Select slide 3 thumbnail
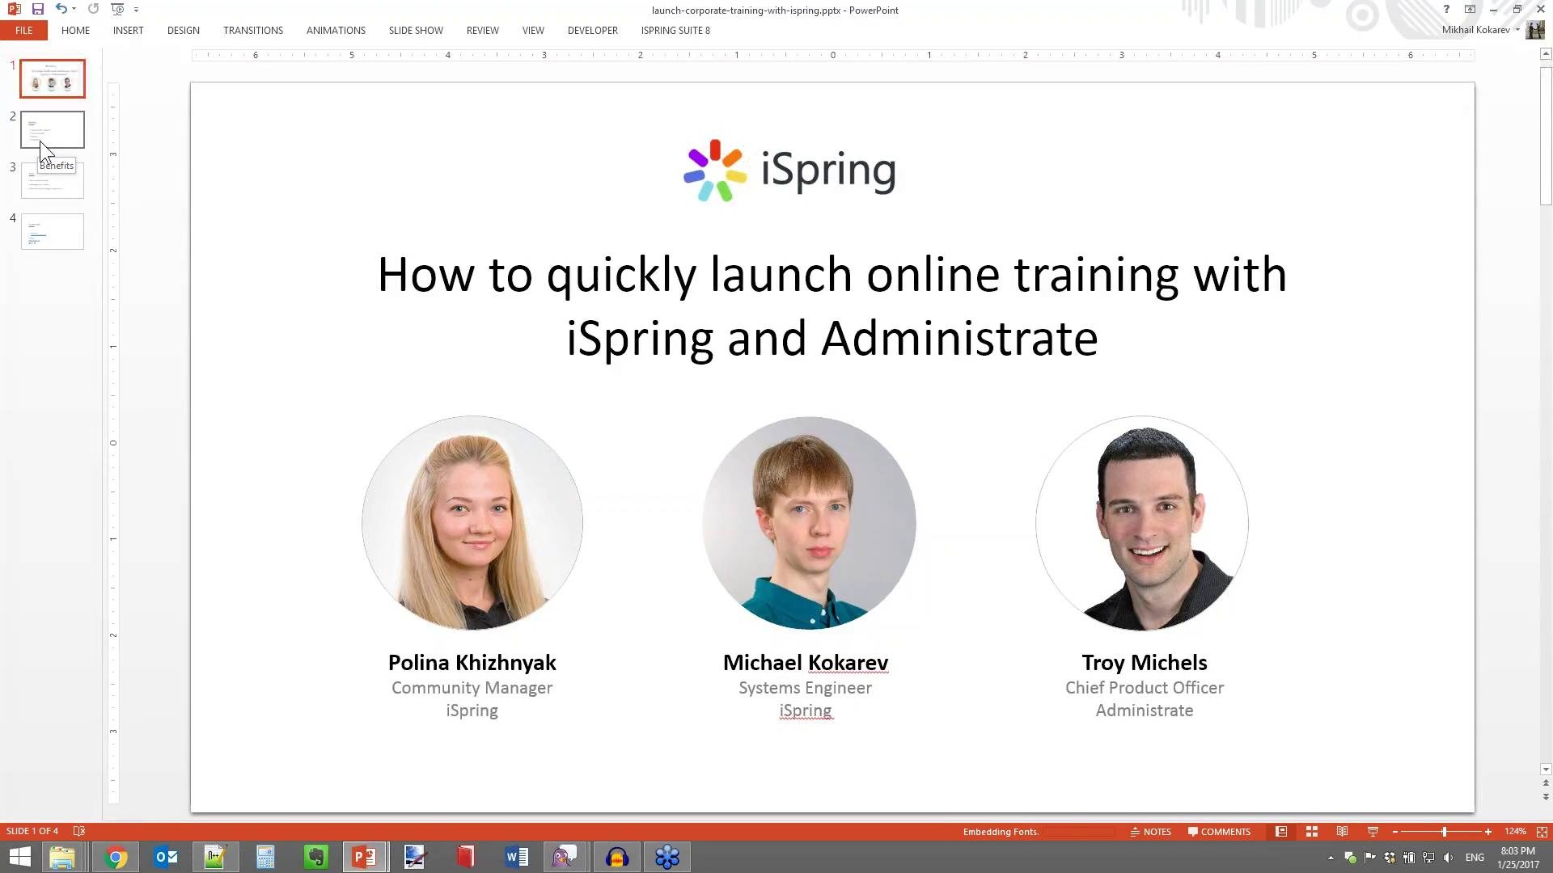Image resolution: width=1553 pixels, height=873 pixels. (x=53, y=180)
